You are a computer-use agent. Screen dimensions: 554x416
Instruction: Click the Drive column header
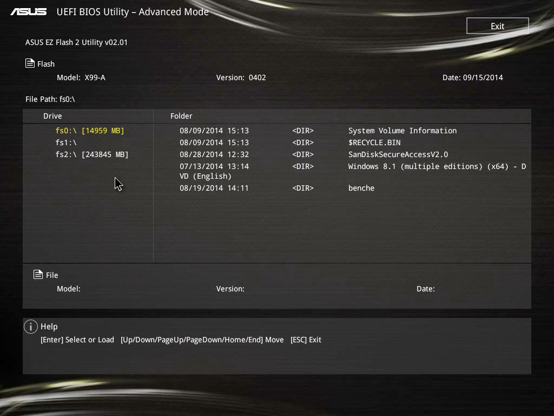[x=52, y=116]
